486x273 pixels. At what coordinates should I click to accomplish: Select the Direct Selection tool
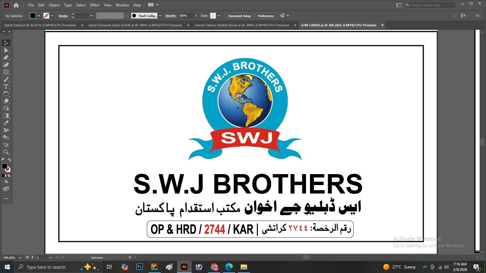6,50
